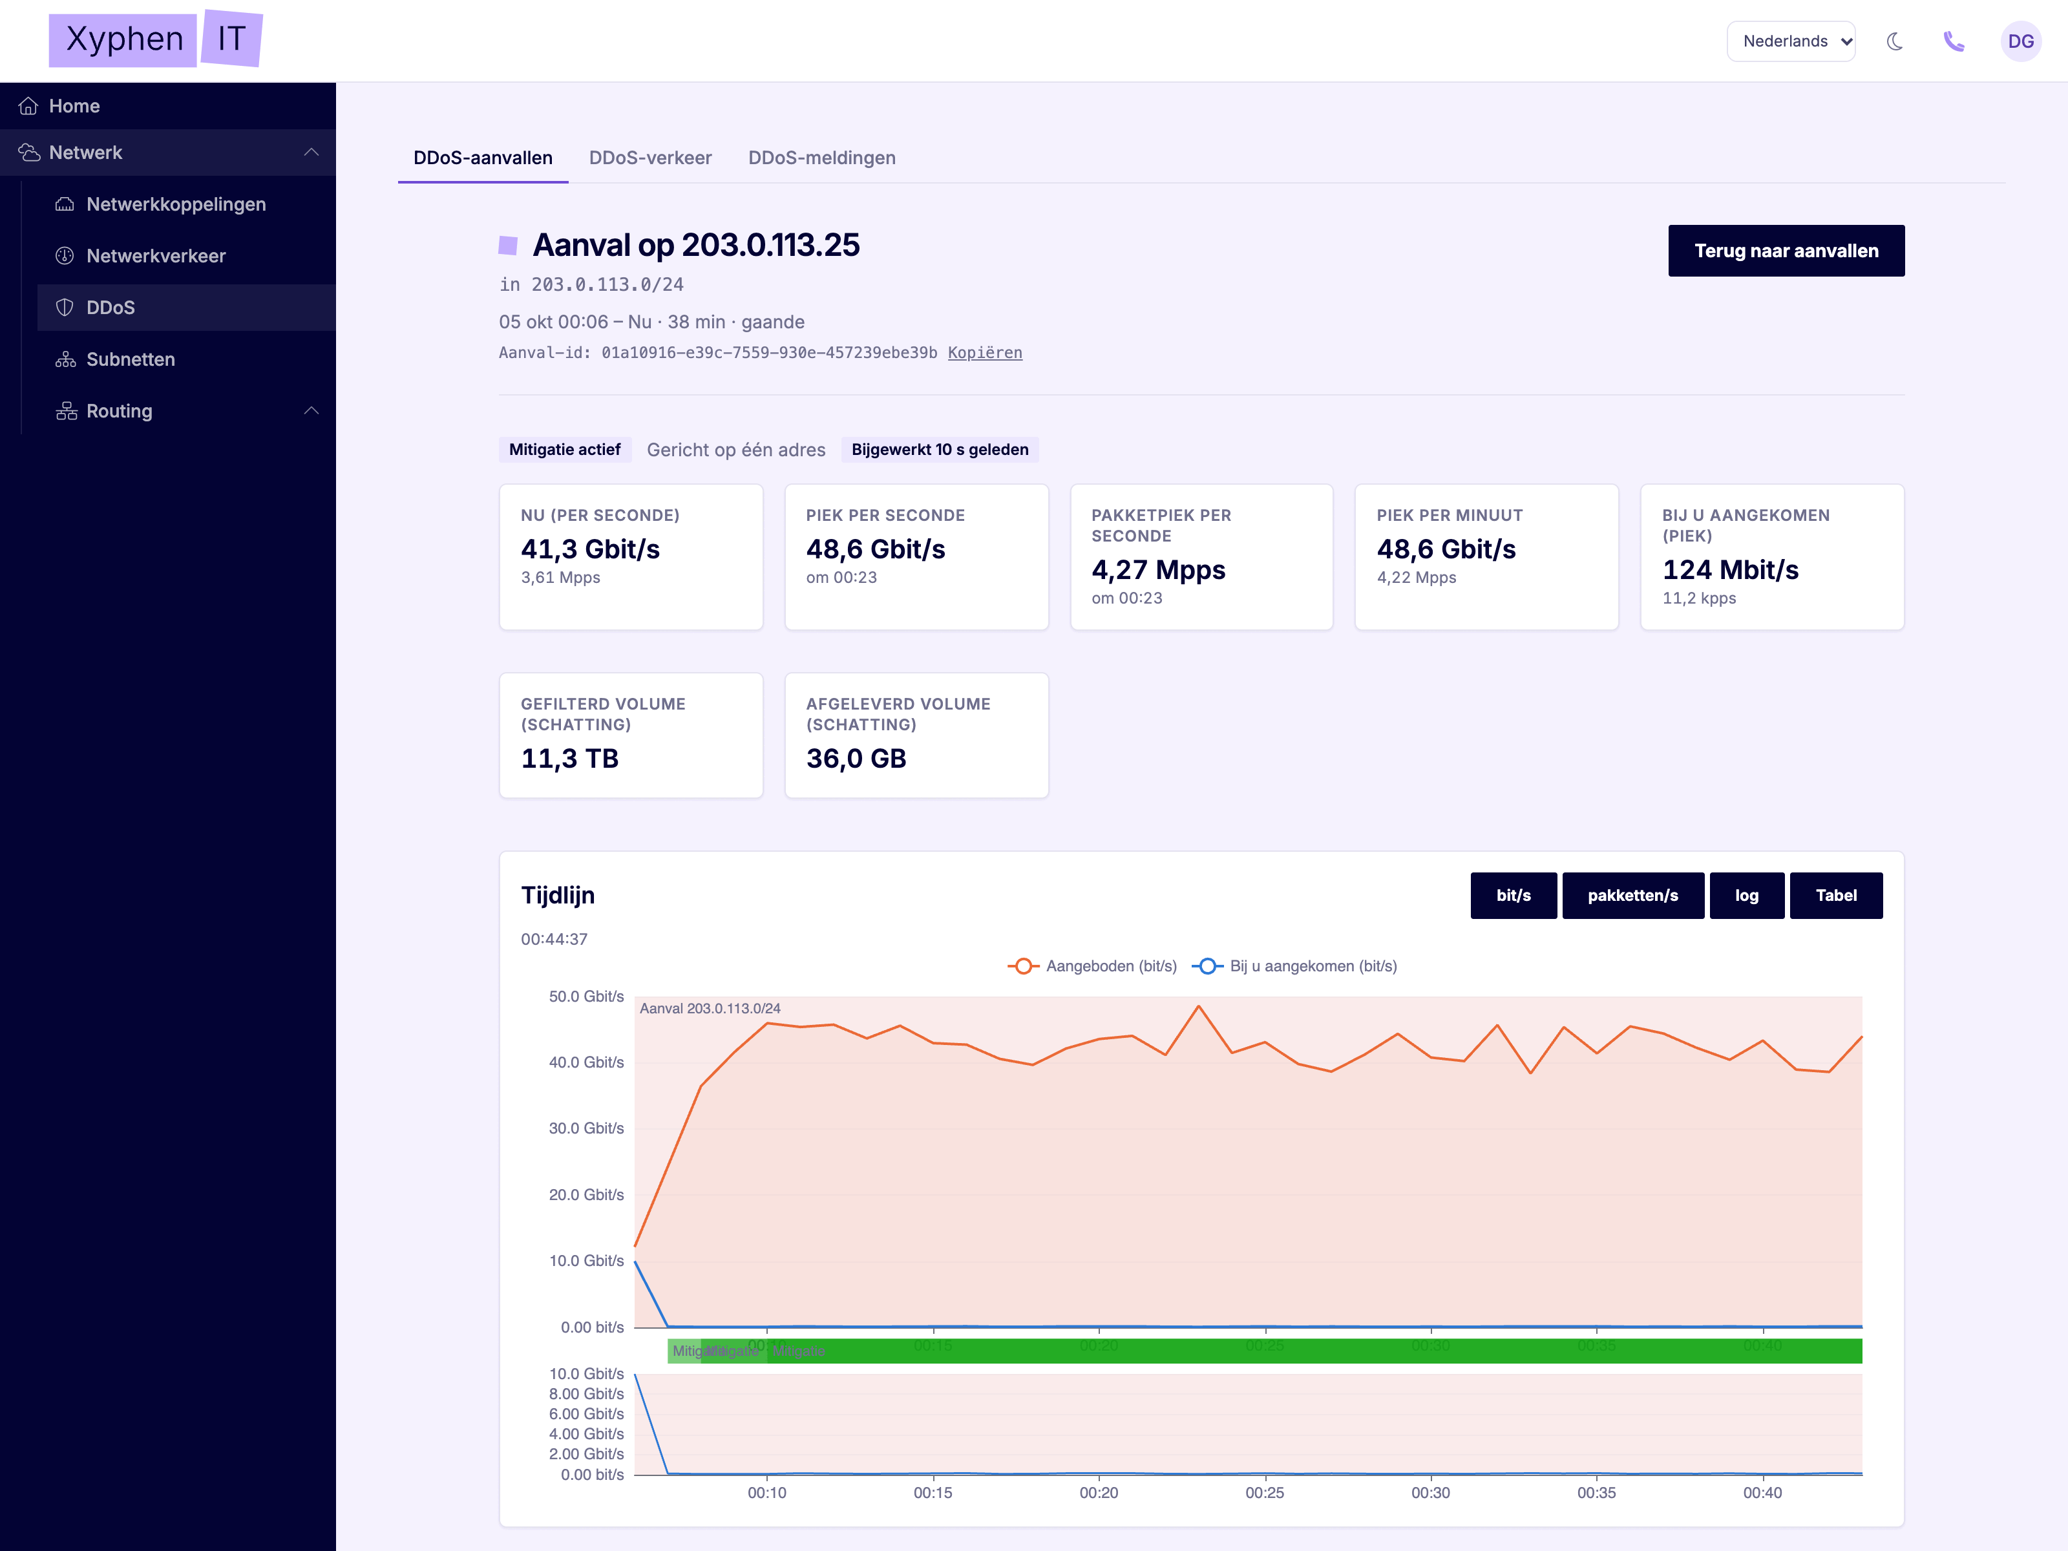Open Subnetten in the sidebar

(186, 359)
